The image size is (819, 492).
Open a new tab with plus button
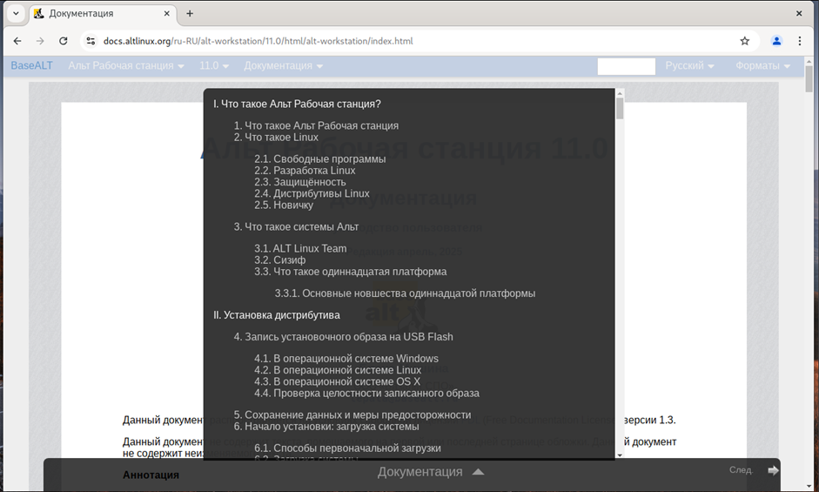point(190,13)
